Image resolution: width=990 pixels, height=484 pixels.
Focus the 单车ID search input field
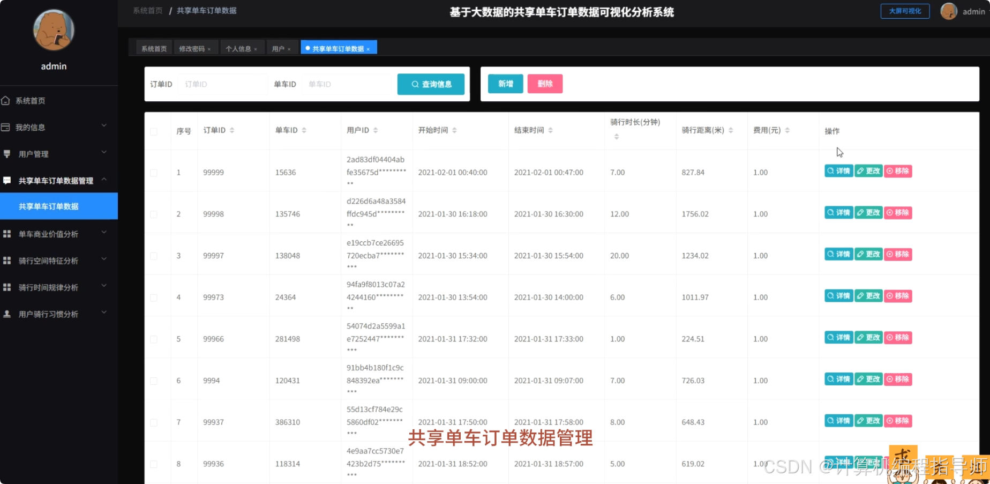[x=347, y=84]
